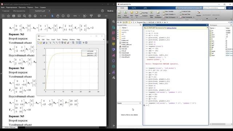Open Acrobat comment bubble tool

pos(99,16)
